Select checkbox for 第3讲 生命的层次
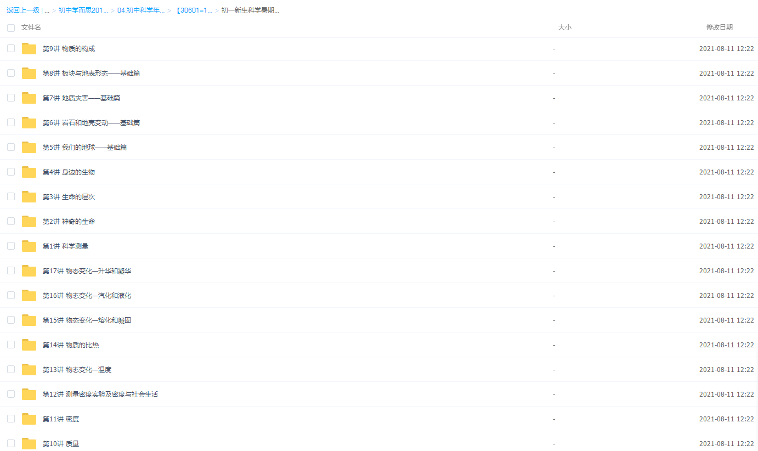This screenshot has height=451, width=758. tap(11, 196)
